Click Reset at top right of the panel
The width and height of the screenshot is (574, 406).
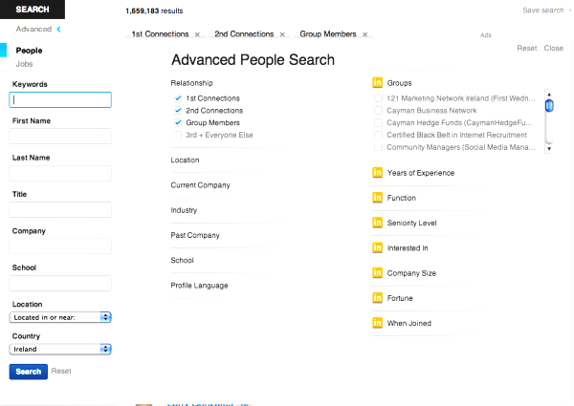pyautogui.click(x=527, y=48)
